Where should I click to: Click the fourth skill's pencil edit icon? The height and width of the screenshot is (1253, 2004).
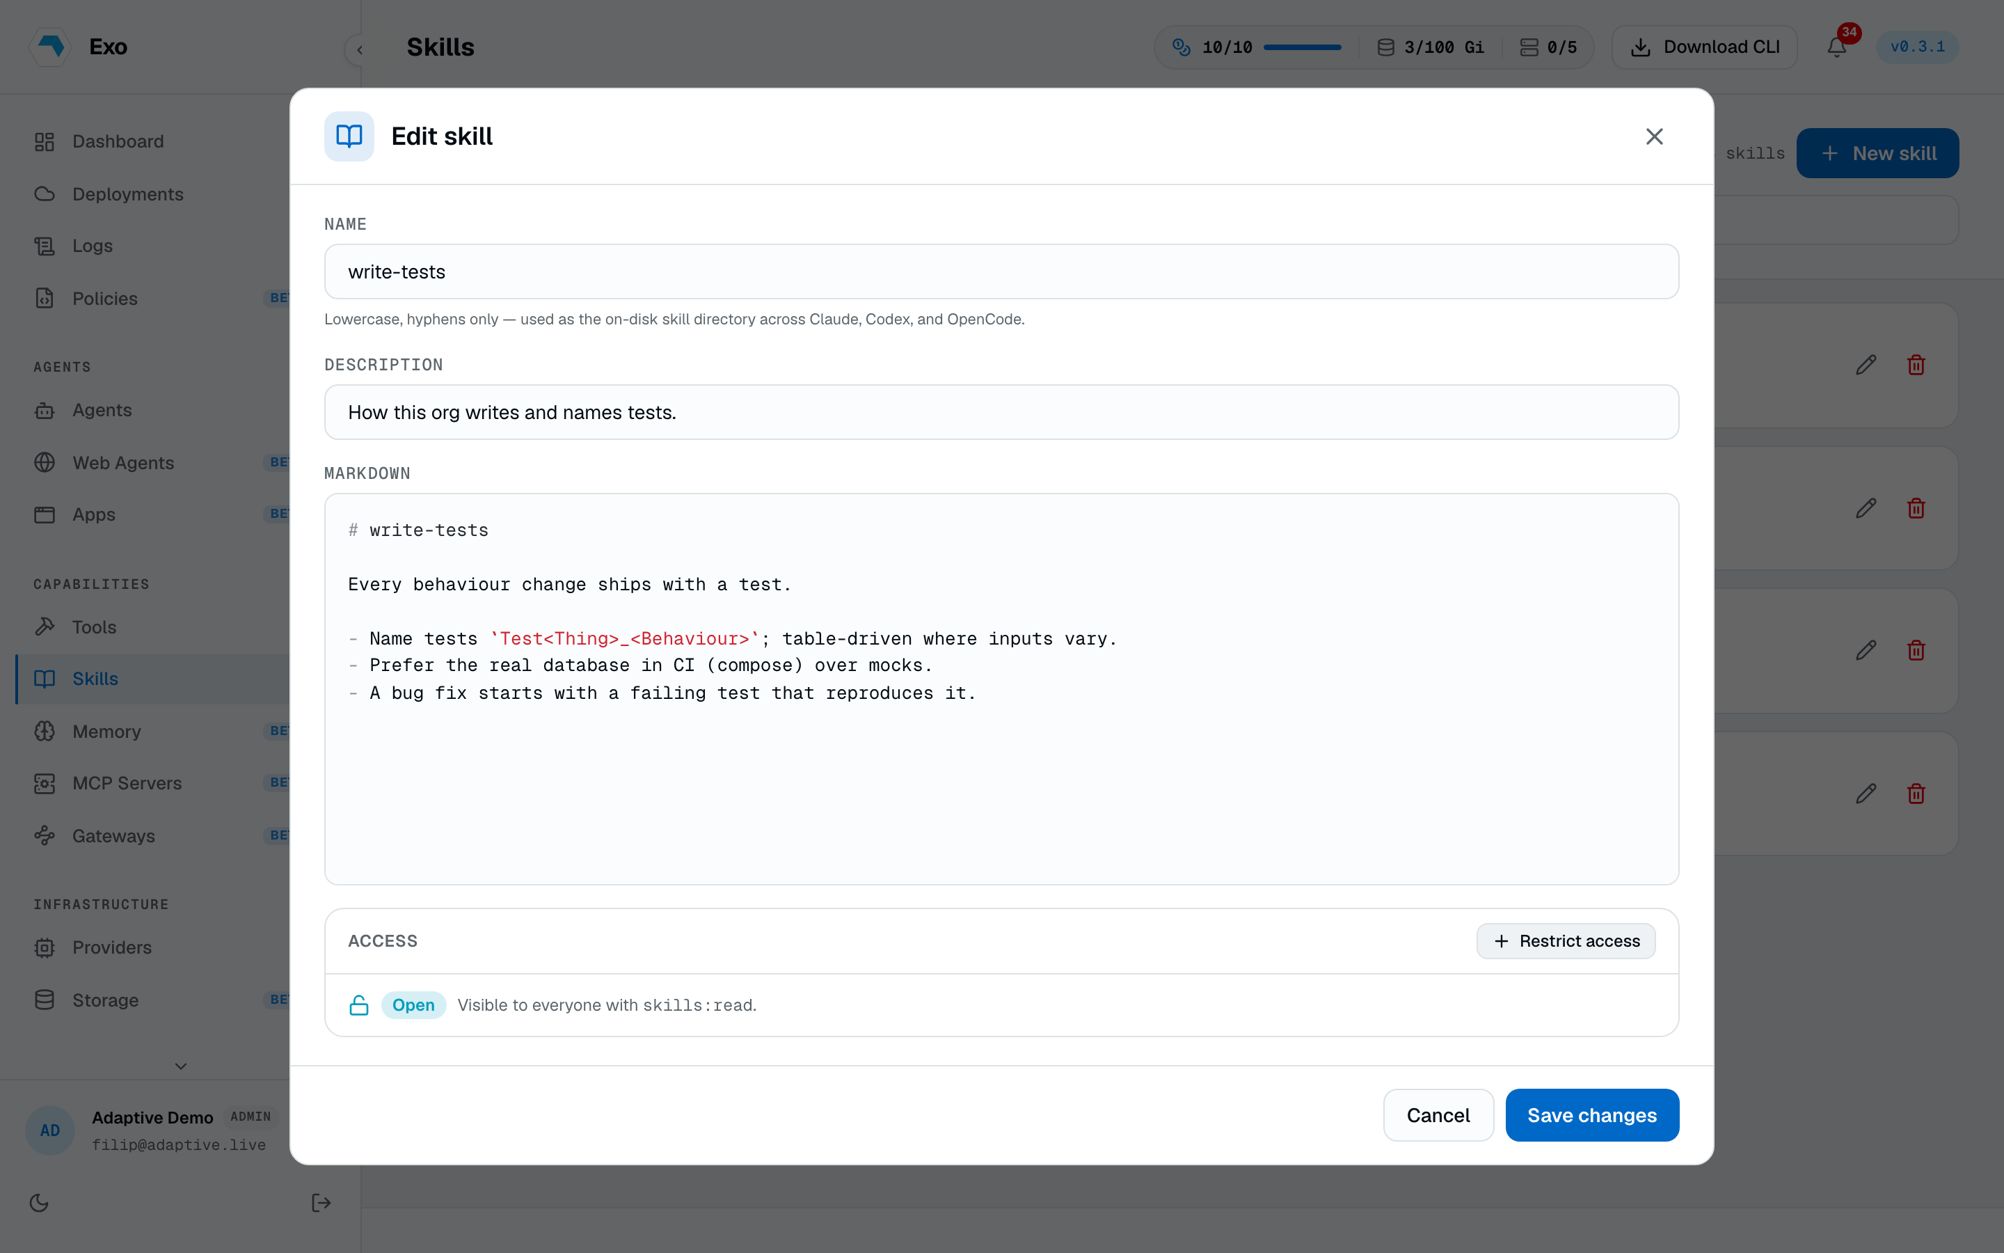[1866, 794]
